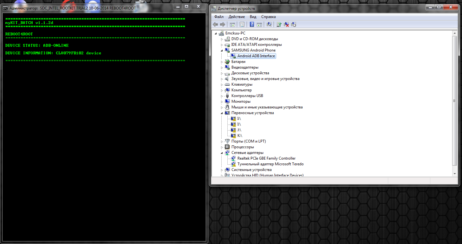Click the Back arrow in toolbar

[215, 24]
